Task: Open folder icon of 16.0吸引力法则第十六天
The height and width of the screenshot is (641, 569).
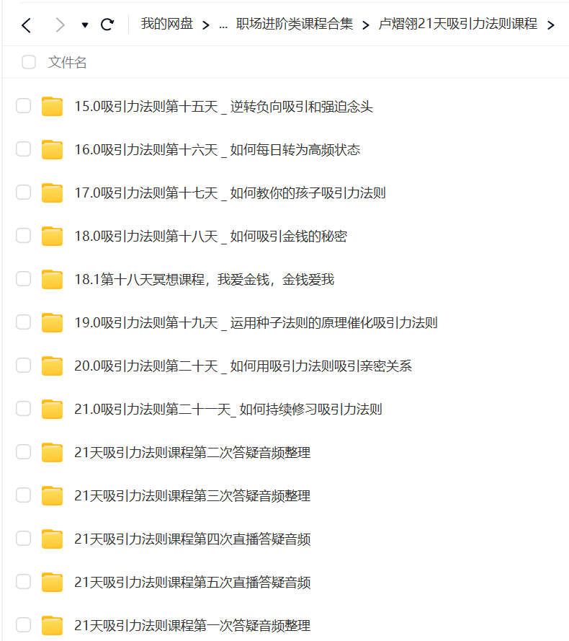Action: [x=53, y=149]
